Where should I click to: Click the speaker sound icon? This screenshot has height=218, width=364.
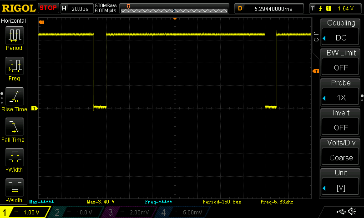(352, 211)
